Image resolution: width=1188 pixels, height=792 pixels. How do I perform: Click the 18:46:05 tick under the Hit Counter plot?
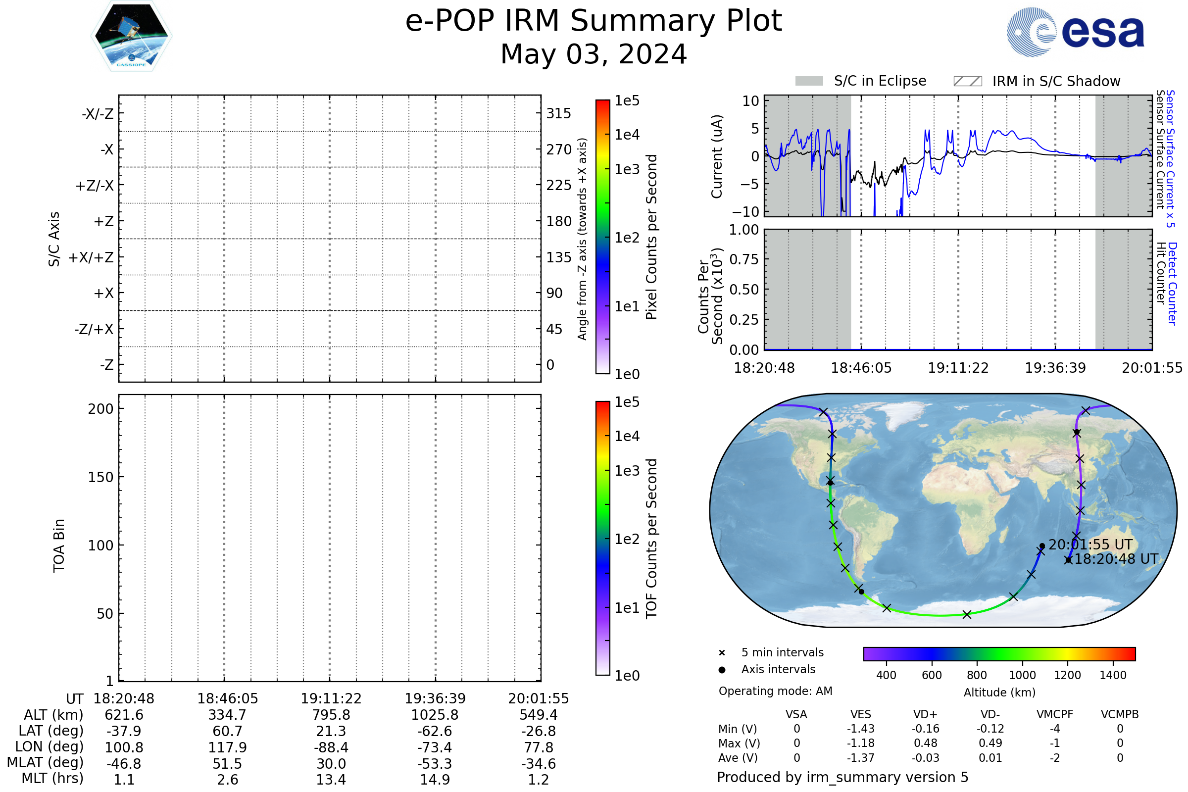tap(861, 368)
